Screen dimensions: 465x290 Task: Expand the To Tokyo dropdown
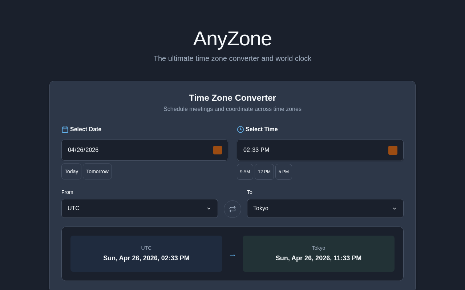325,208
